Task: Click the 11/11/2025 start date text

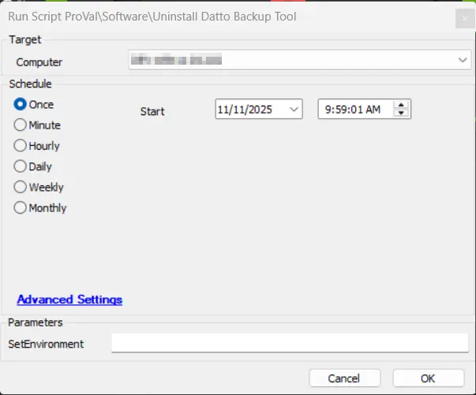Action: [245, 110]
